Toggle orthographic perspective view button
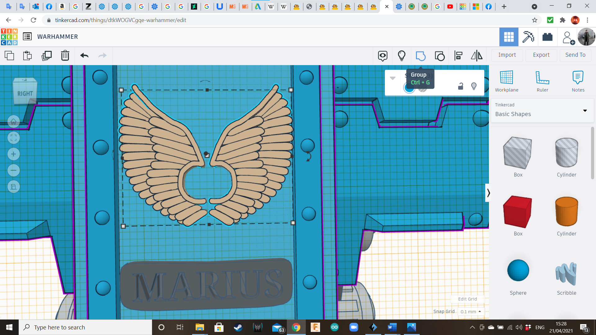 click(x=14, y=187)
